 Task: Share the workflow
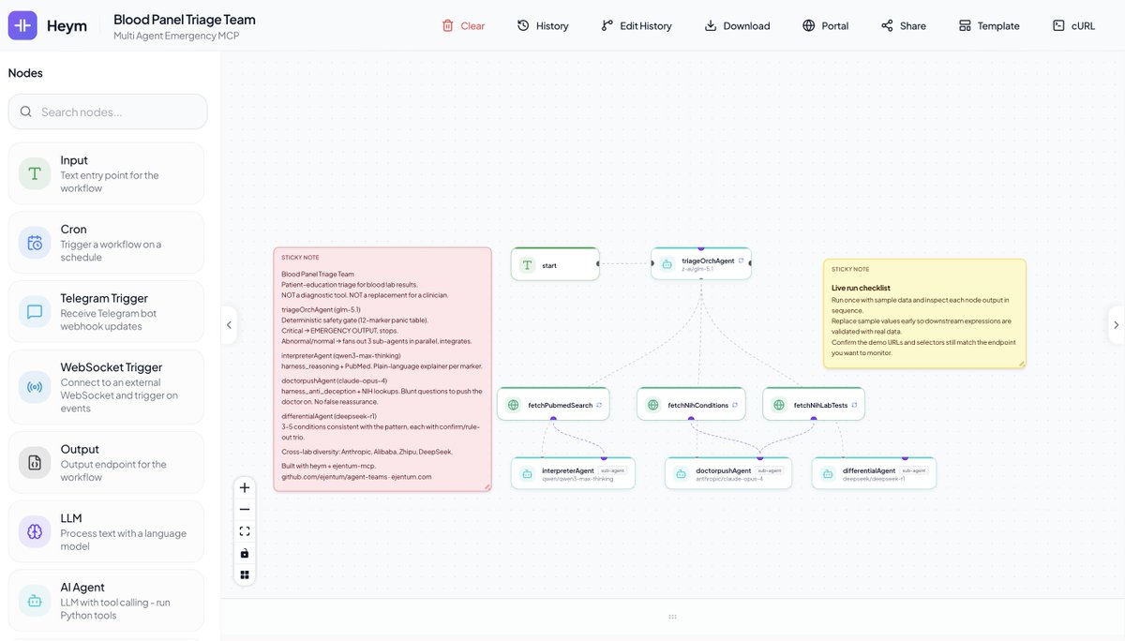click(904, 25)
